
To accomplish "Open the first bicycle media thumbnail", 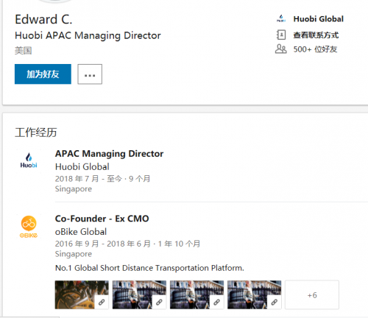I will click(82, 294).
